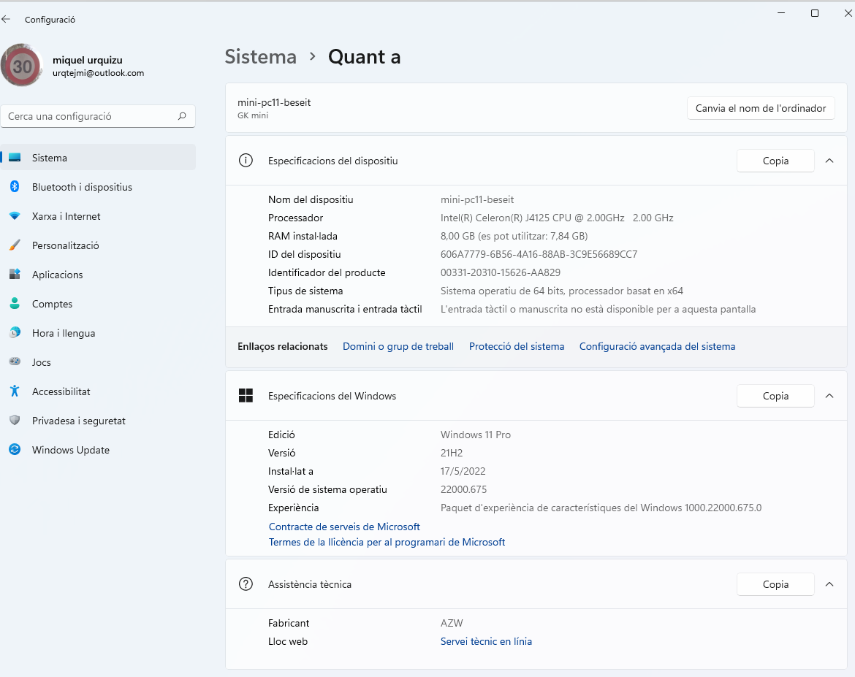Collapse the Assistència tècnica section
This screenshot has width=855, height=677.
(x=829, y=584)
